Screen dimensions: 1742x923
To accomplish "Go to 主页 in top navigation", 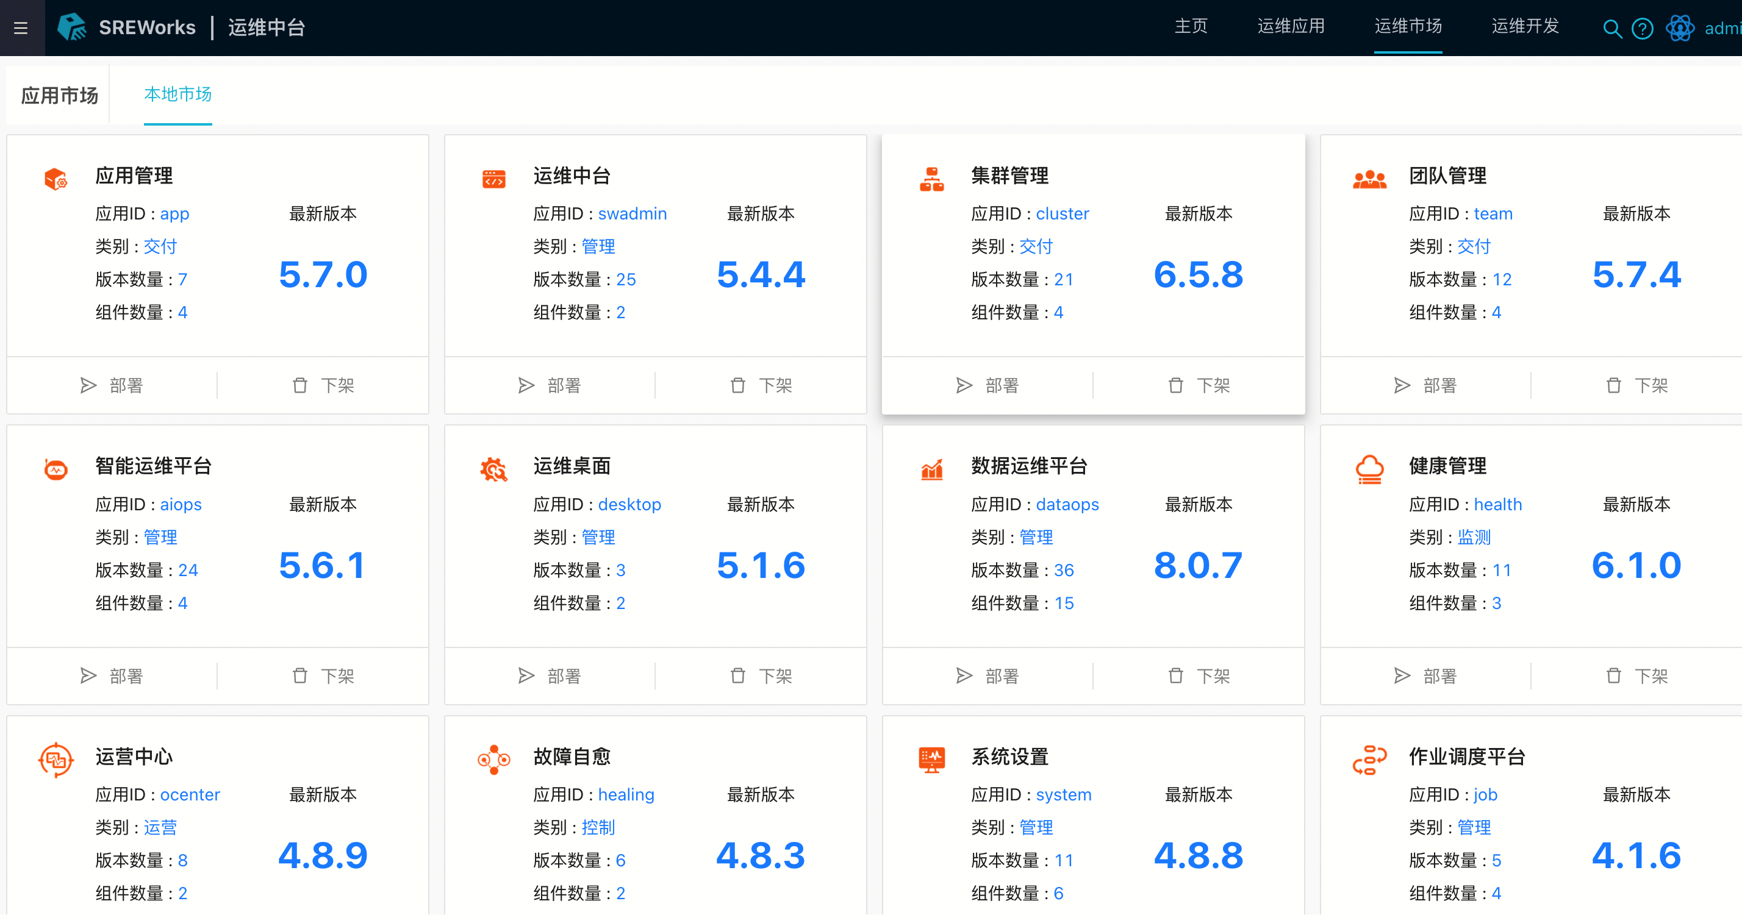I will [1191, 26].
